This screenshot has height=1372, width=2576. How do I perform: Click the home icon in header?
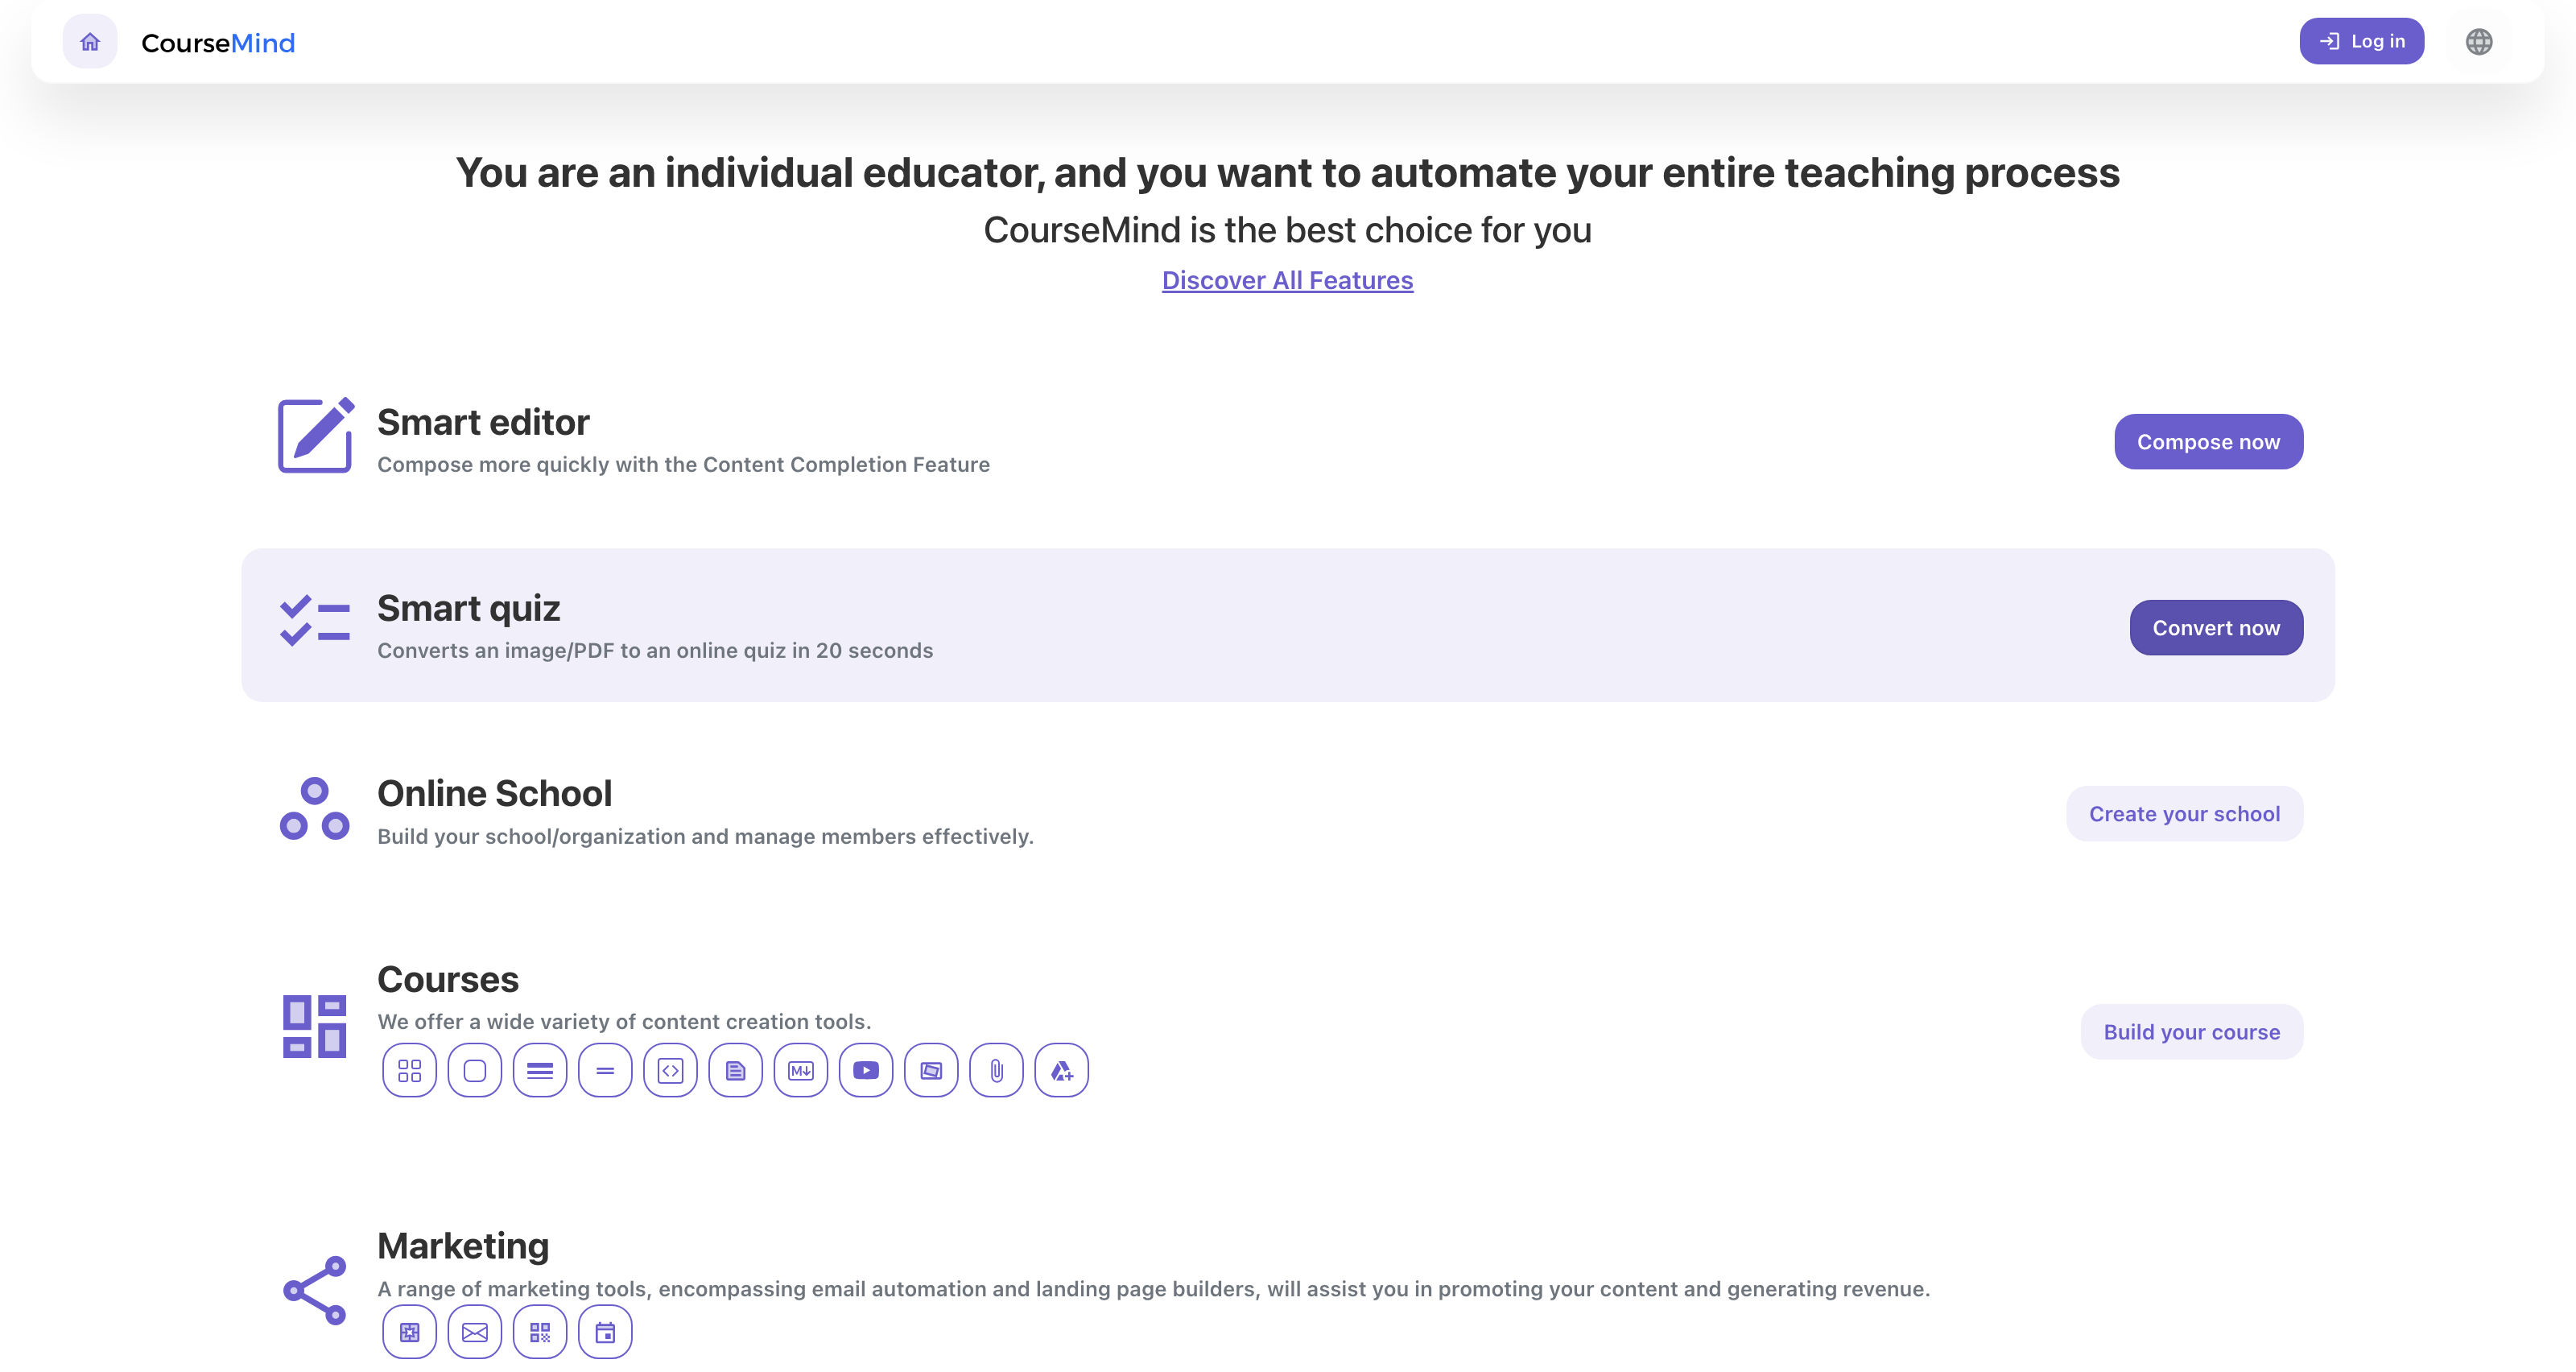[x=90, y=41]
